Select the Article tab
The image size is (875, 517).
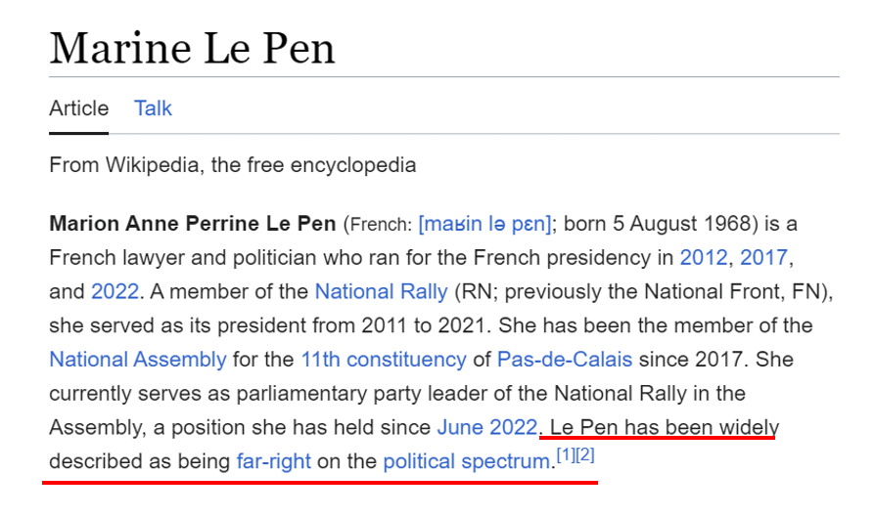pyautogui.click(x=78, y=108)
